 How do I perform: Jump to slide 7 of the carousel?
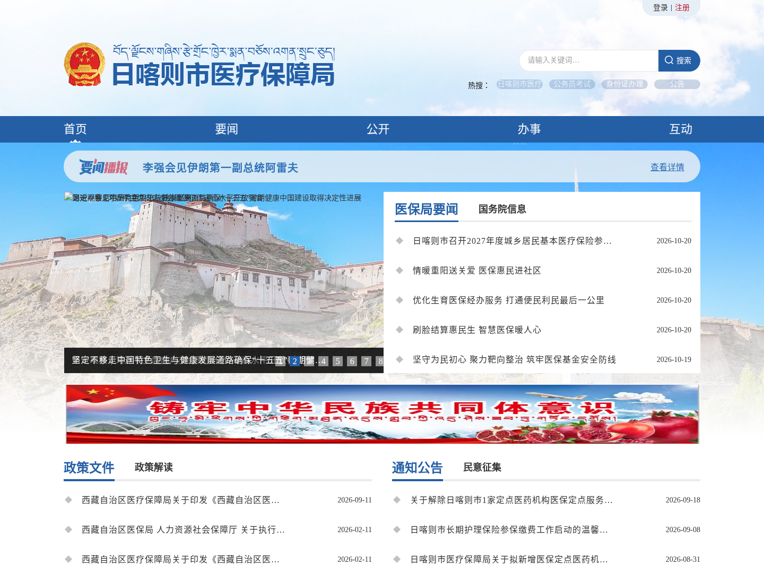point(366,361)
